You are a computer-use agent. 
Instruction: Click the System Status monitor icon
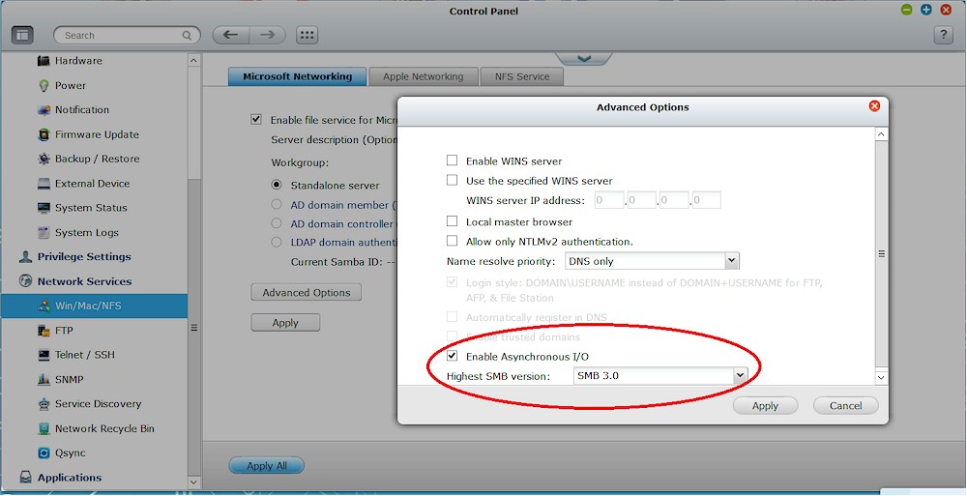(x=44, y=208)
